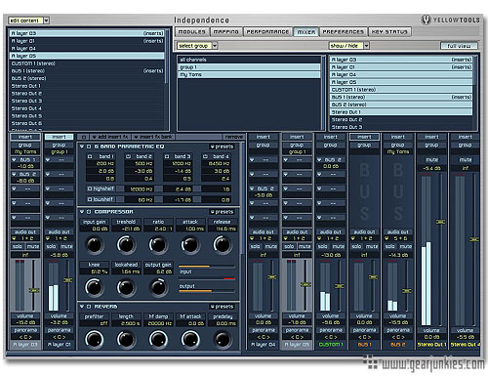Click the full view button

pyautogui.click(x=459, y=46)
